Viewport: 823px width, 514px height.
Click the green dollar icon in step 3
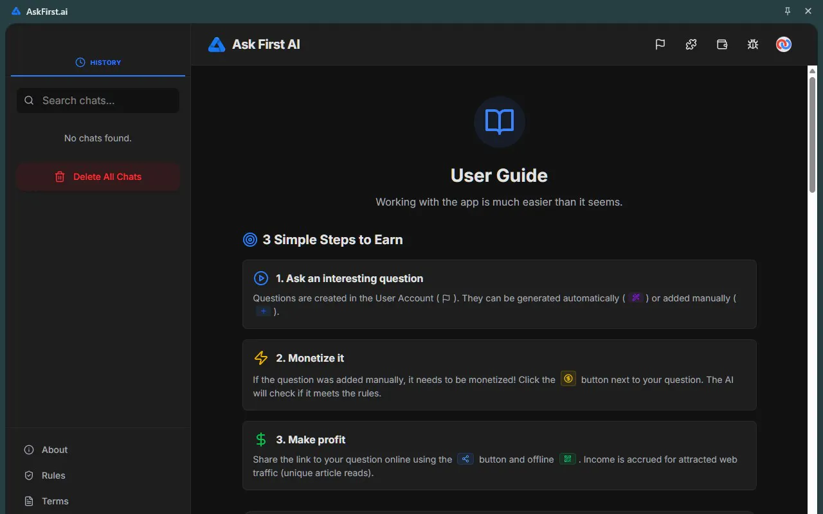260,439
